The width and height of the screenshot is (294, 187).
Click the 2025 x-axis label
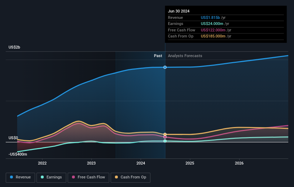coord(190,163)
